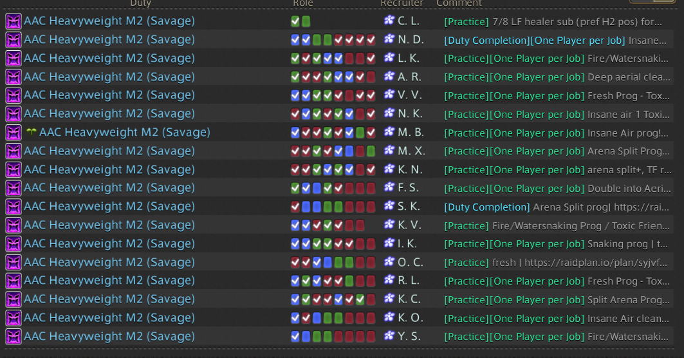Click the home-world flower icon next to K. V.
The image size is (684, 358).
[389, 225]
